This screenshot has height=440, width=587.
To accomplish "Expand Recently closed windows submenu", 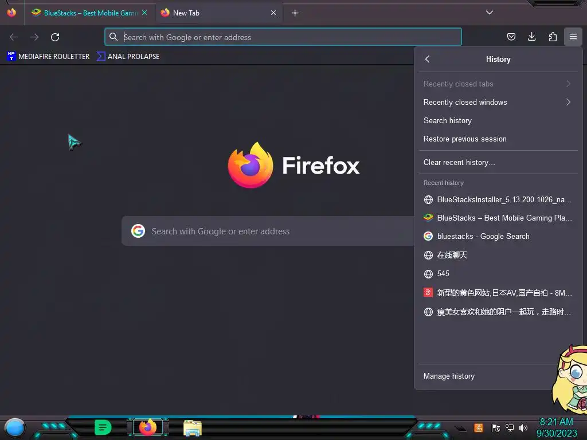I will [498, 102].
